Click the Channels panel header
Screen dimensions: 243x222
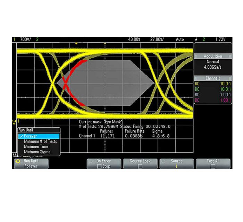[213, 78]
